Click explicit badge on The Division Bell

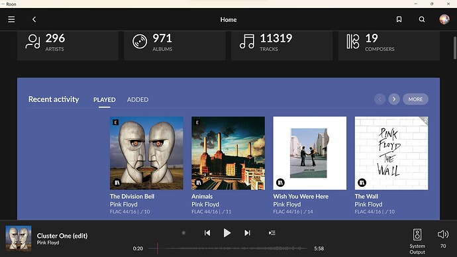pyautogui.click(x=115, y=123)
